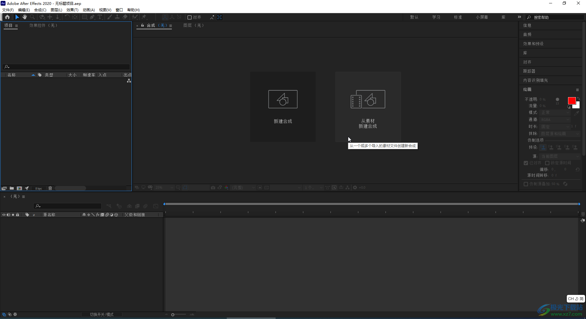The image size is (586, 319).
Task: Select the Orbit camera tool
Action: (42, 17)
